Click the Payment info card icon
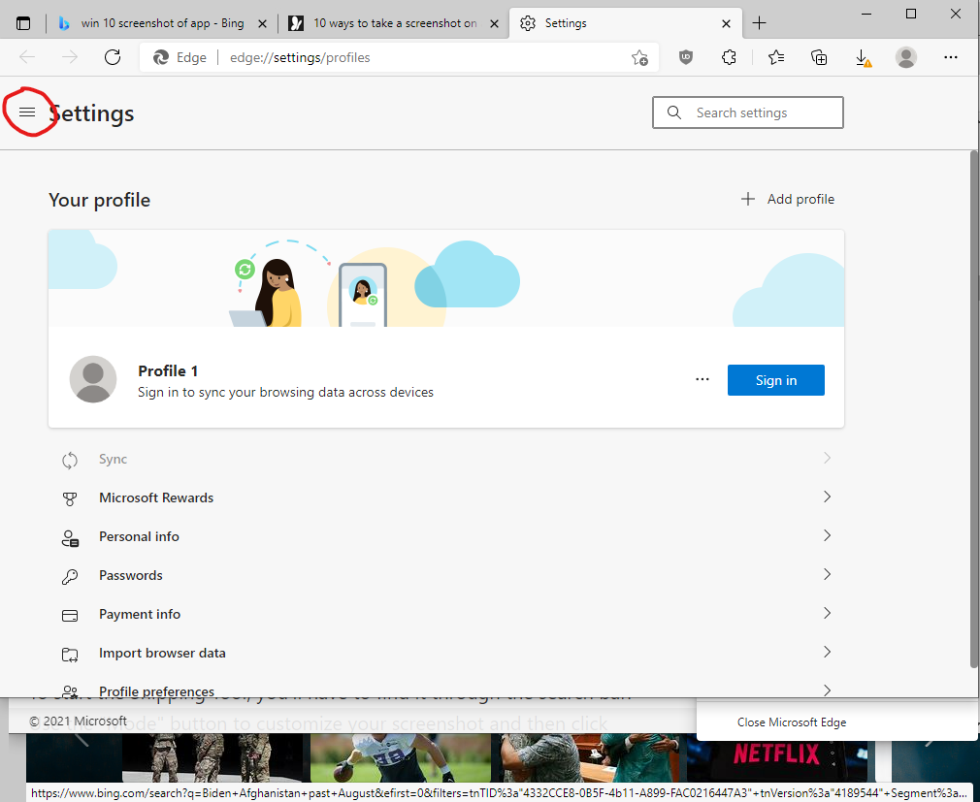980x802 pixels. pyautogui.click(x=70, y=616)
